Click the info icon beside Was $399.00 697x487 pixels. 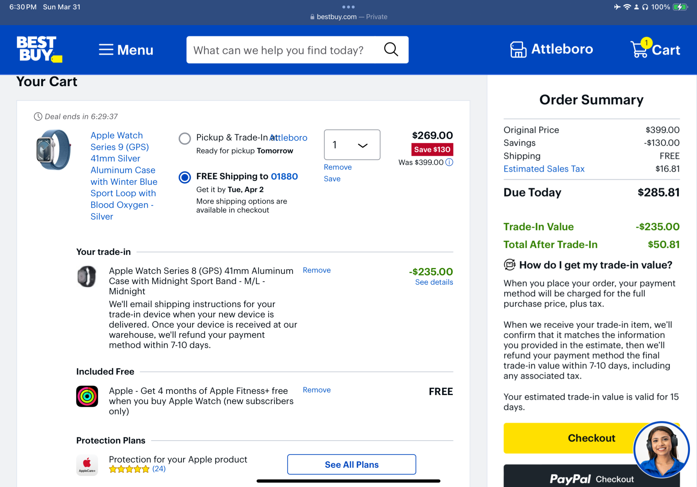tap(450, 162)
